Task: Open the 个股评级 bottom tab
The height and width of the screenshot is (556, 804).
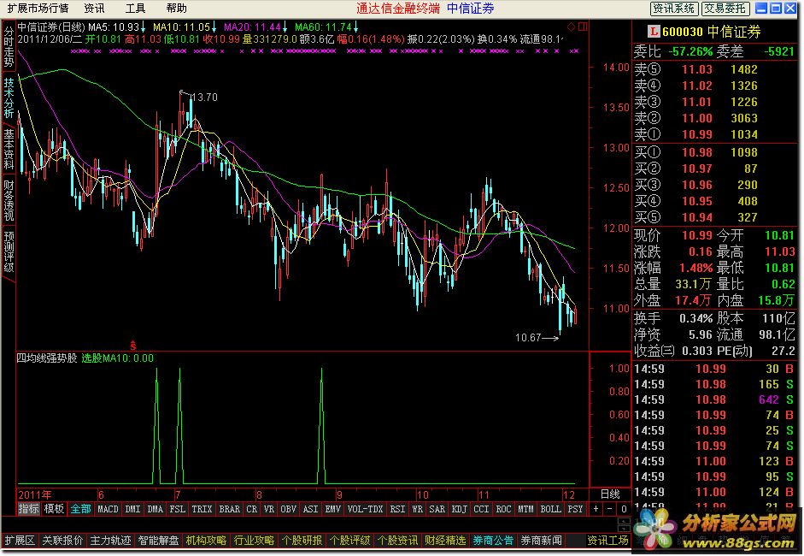Action: 350,540
